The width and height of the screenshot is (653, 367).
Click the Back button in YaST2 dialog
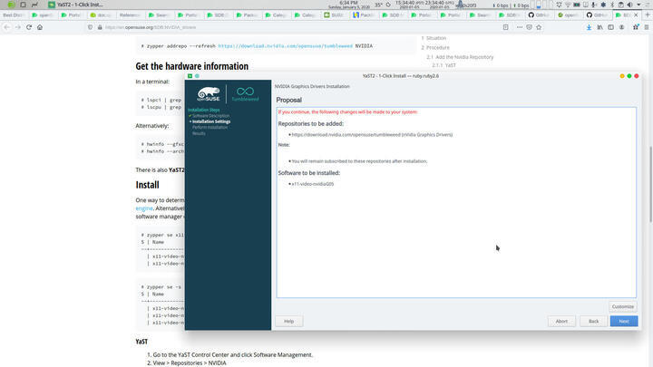[593, 321]
